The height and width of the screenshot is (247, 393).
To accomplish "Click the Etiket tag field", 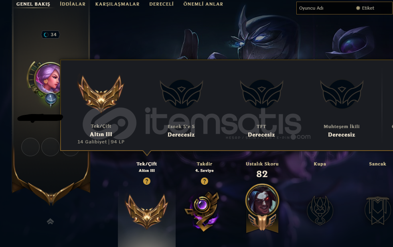I will (373, 8).
